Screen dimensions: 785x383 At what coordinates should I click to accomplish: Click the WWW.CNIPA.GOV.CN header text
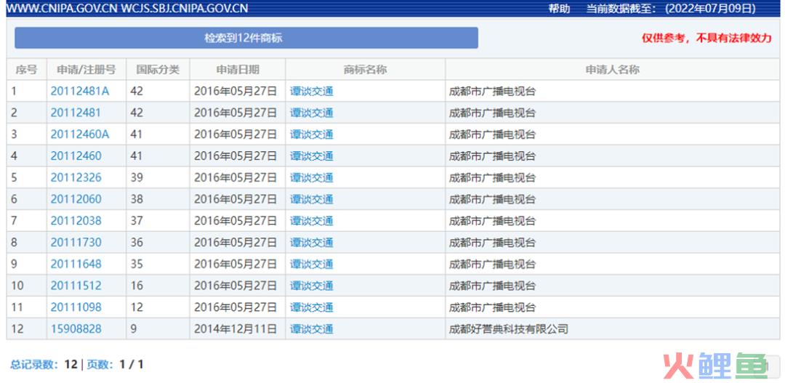coord(63,9)
